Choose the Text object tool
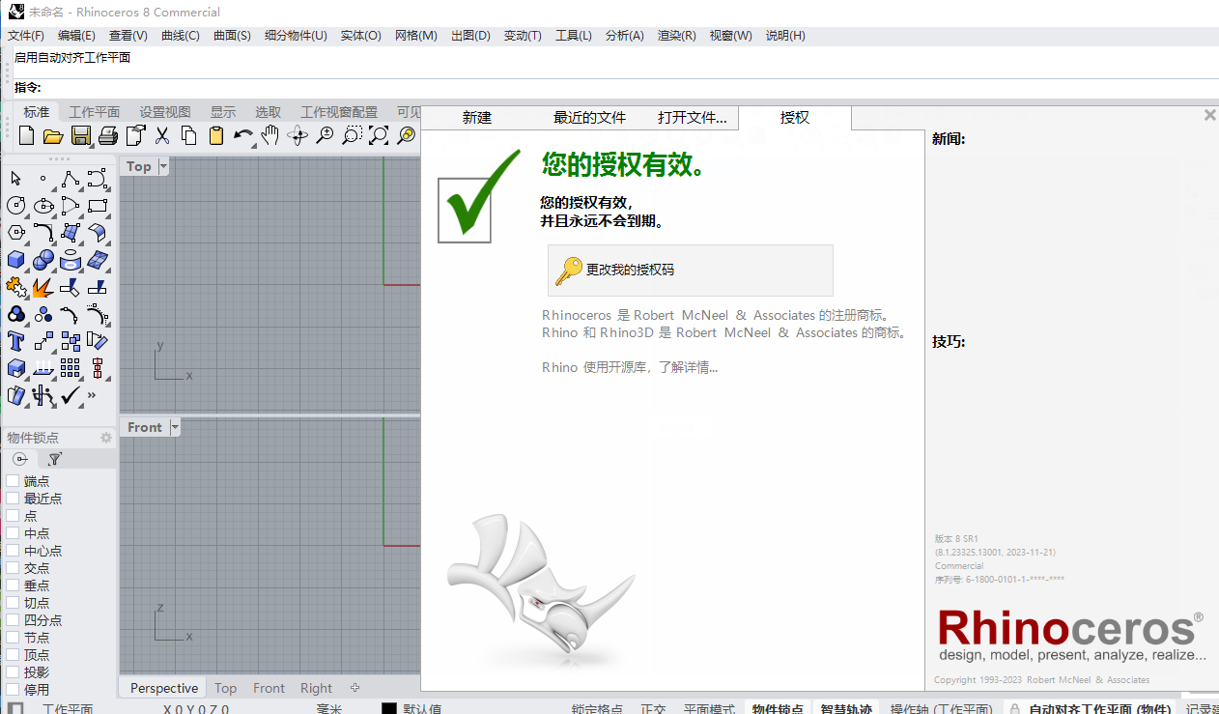The width and height of the screenshot is (1219, 714). [x=16, y=341]
